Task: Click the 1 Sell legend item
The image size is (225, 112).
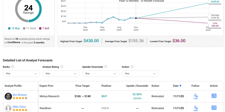Action: click(44, 28)
